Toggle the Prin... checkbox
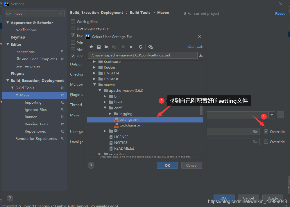The image size is (290, 207). pyautogui.click(x=73, y=43)
